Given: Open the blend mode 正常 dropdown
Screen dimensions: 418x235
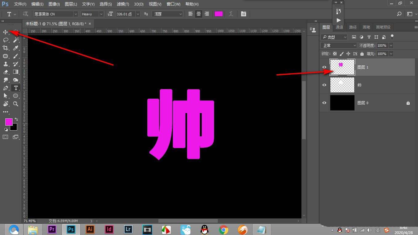Looking at the screenshot, I should 339,45.
